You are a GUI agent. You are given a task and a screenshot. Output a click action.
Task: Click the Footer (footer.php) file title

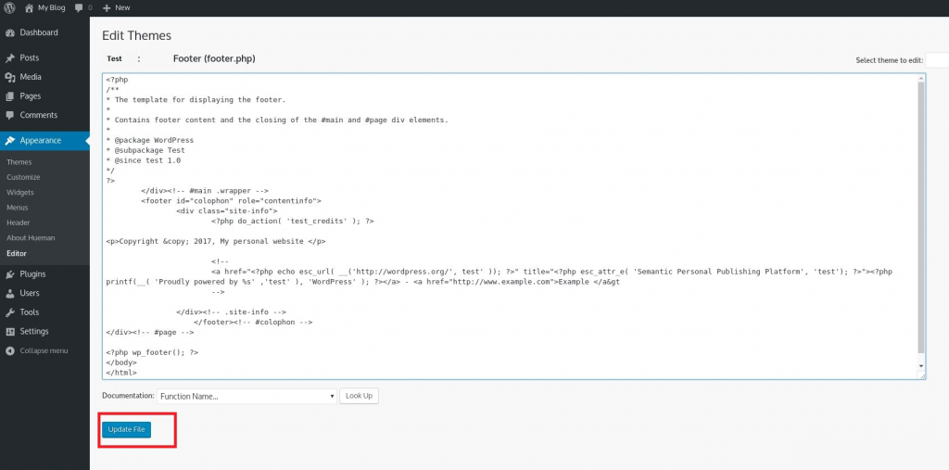(214, 58)
